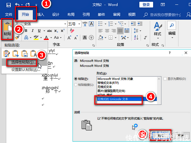The image size is (191, 143).
Task: Toggle show paragraph marks
Action: tap(145, 38)
